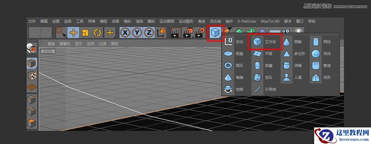The image size is (371, 144).
Task: Open the 工具 menu
Action: click(80, 21)
